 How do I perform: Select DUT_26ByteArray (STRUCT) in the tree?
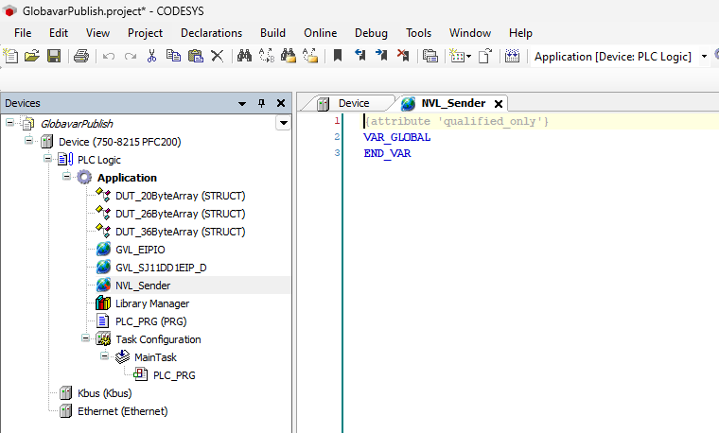180,214
